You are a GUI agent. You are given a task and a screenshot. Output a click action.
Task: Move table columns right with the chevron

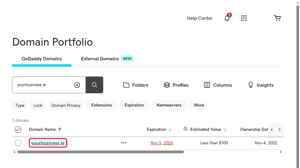point(280,130)
